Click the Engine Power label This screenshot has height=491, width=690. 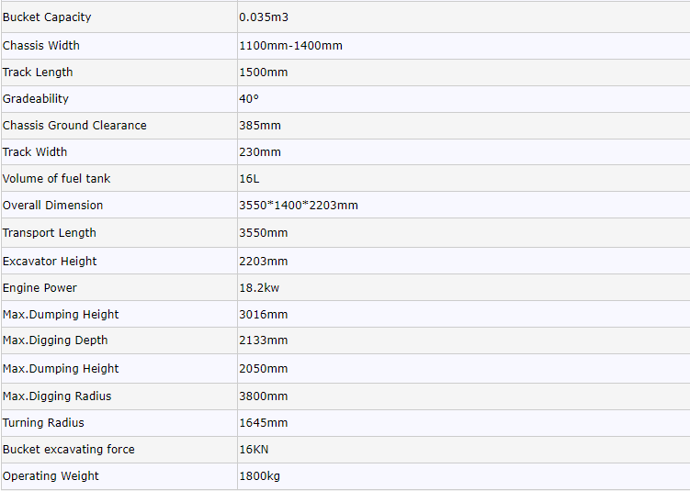pyautogui.click(x=40, y=288)
